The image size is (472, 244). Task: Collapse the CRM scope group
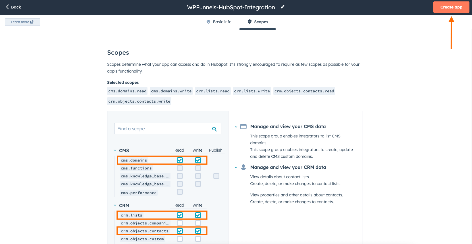115,205
